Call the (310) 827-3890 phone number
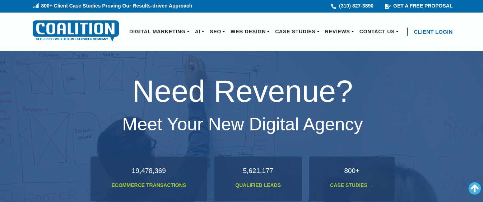483x202 pixels. 356,6
